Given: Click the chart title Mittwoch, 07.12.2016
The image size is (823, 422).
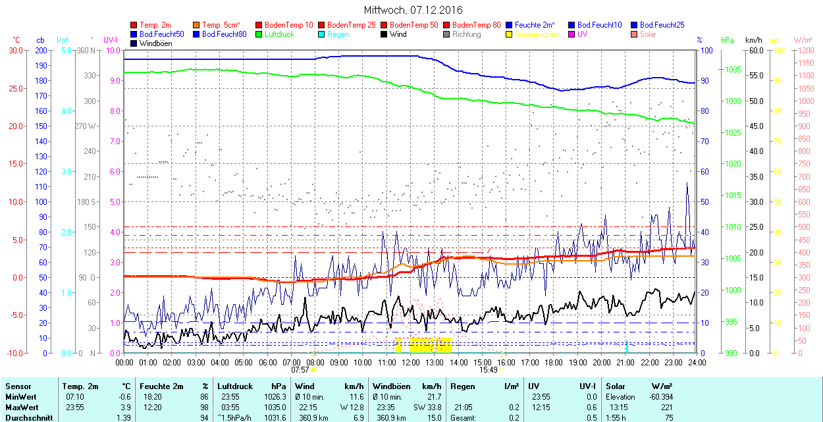Looking at the screenshot, I should [413, 10].
